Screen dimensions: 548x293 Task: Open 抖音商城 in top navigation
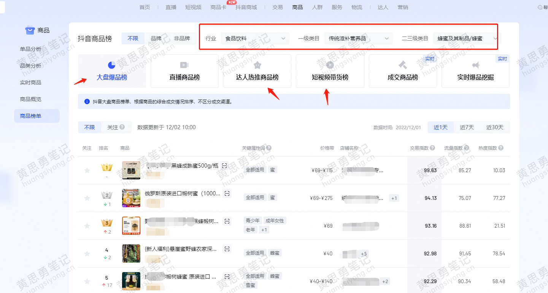246,7
